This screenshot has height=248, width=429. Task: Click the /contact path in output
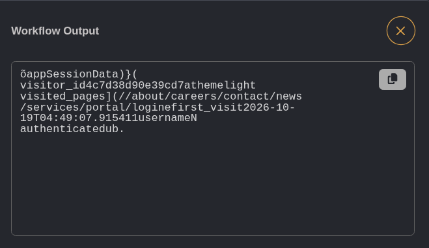click(243, 96)
